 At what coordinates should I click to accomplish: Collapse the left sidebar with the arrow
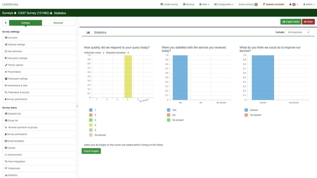pos(6,23)
